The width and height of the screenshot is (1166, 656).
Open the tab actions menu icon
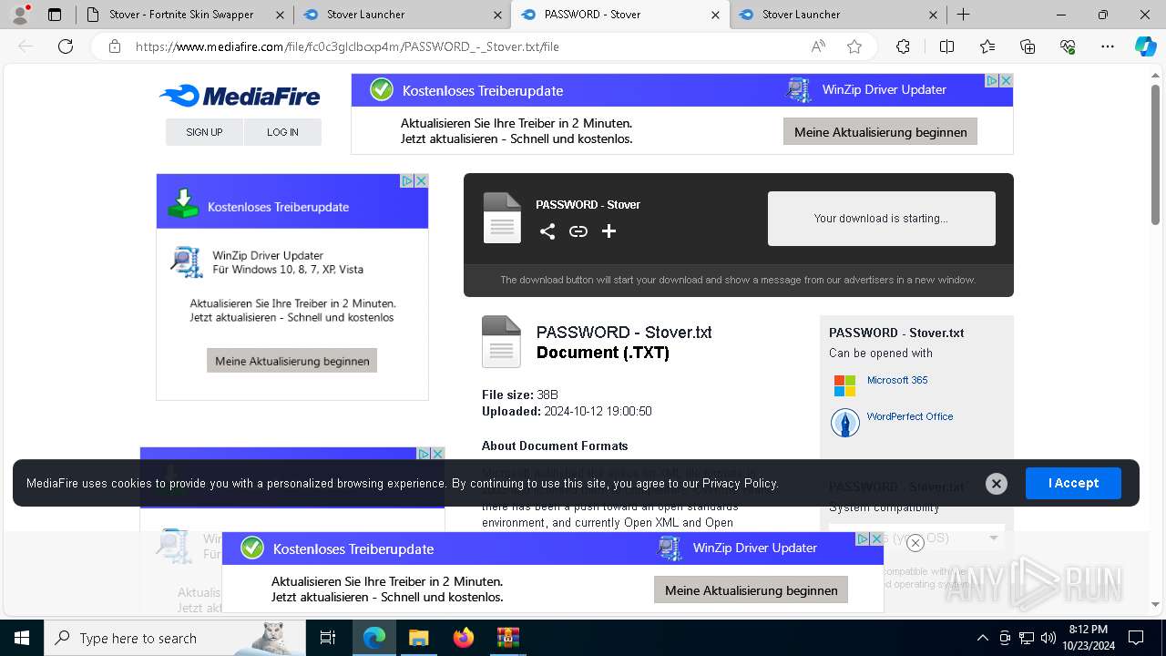pyautogui.click(x=55, y=15)
